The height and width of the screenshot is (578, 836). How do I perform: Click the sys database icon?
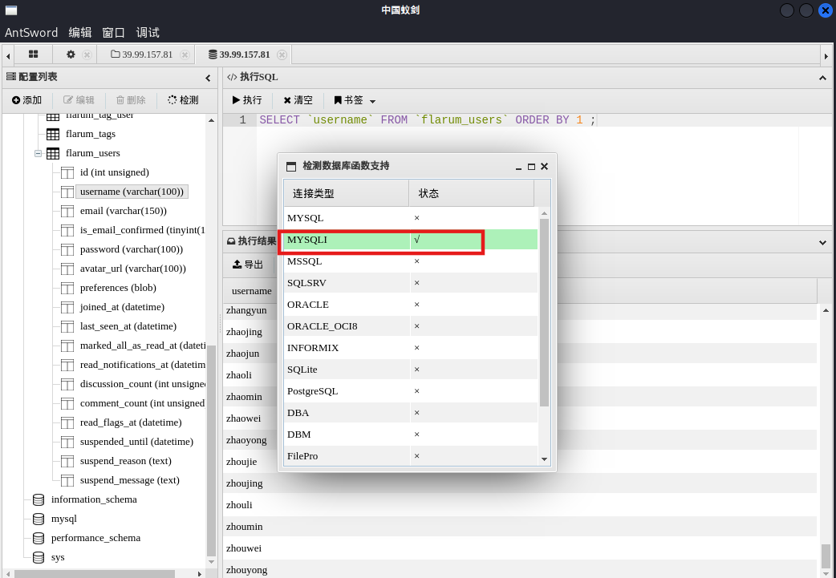click(39, 557)
